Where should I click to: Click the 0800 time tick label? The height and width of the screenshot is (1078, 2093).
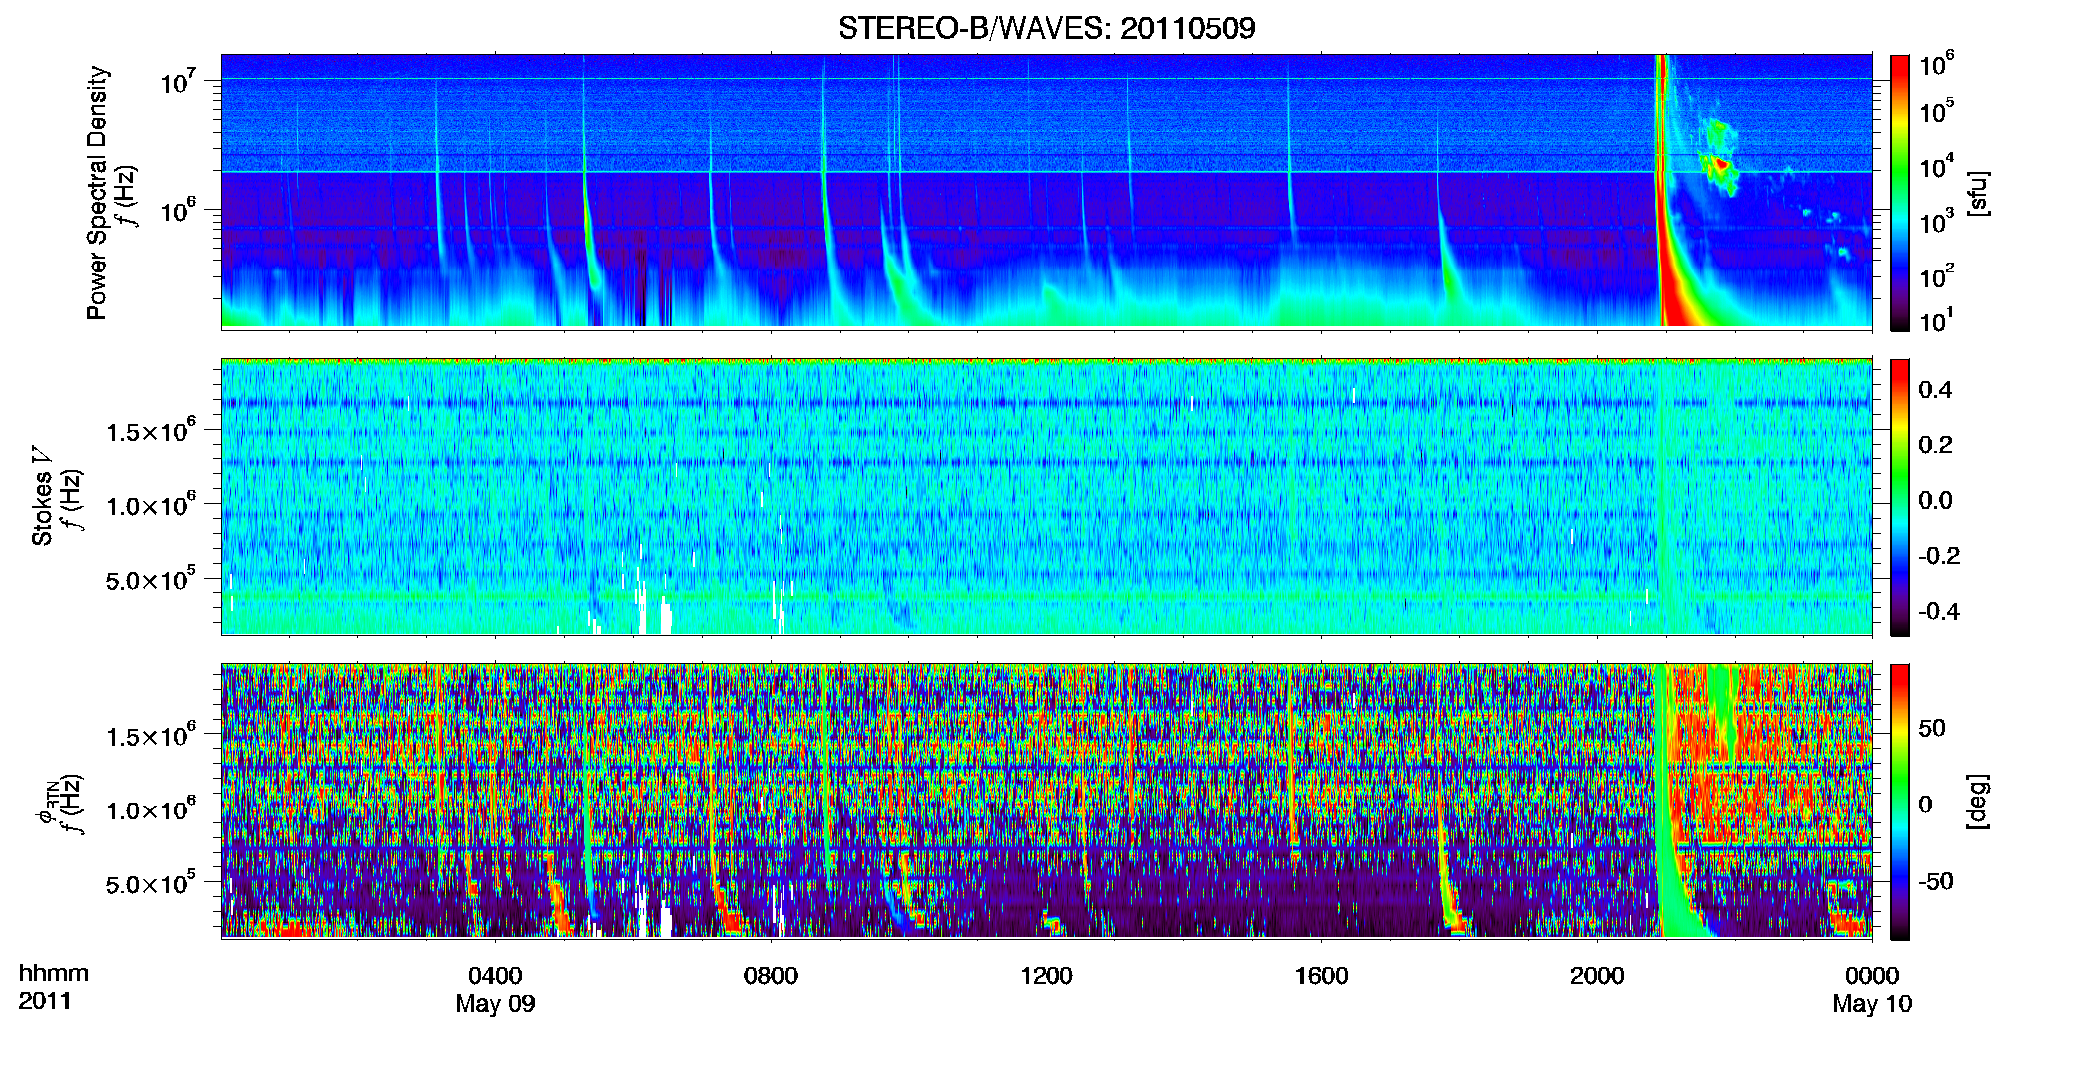(771, 976)
